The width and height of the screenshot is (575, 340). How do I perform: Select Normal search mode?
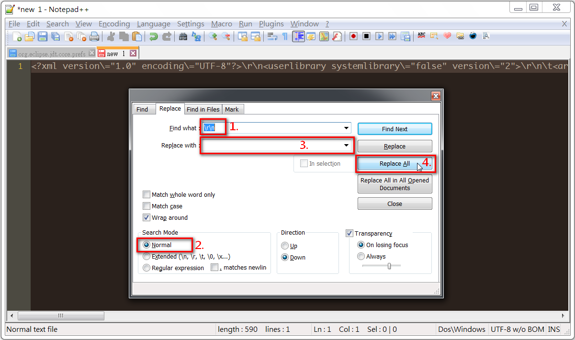[158, 245]
